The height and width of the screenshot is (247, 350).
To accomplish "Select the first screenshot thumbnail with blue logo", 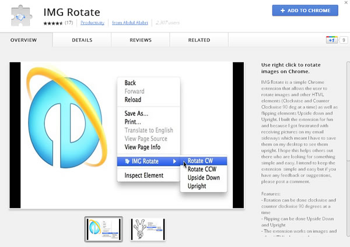I will [x=104, y=229].
